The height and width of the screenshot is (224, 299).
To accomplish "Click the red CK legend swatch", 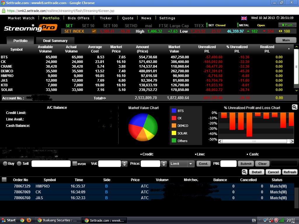I will [x=174, y=118].
